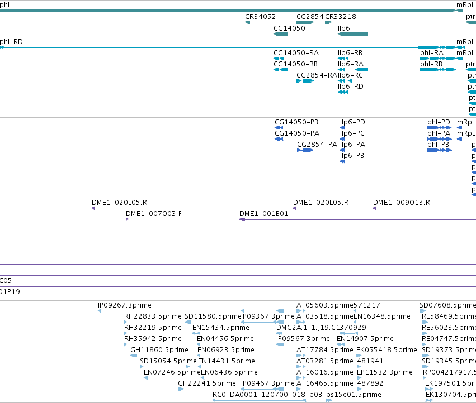Select EST IP09367.3prime
This screenshot has height=403, width=476.
[262, 322]
